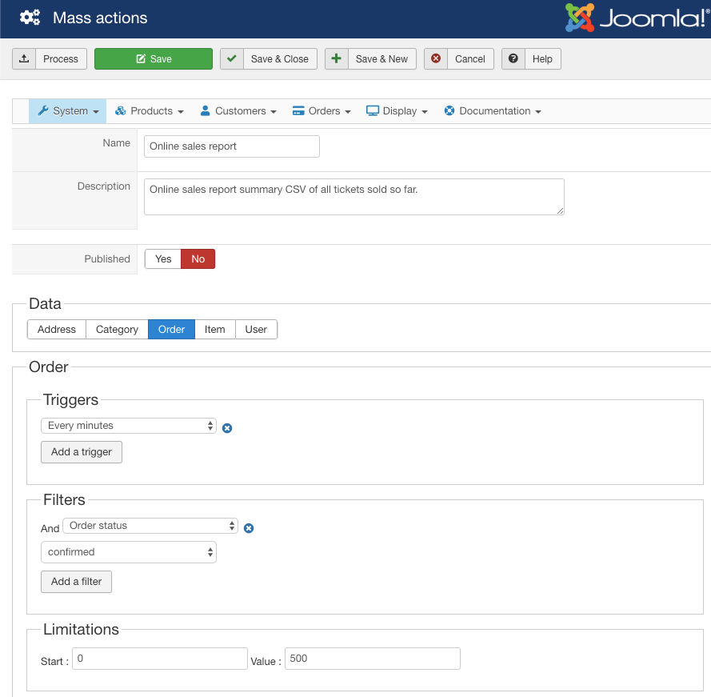The width and height of the screenshot is (711, 697).
Task: Open the confirmed status dropdown
Action: [129, 552]
